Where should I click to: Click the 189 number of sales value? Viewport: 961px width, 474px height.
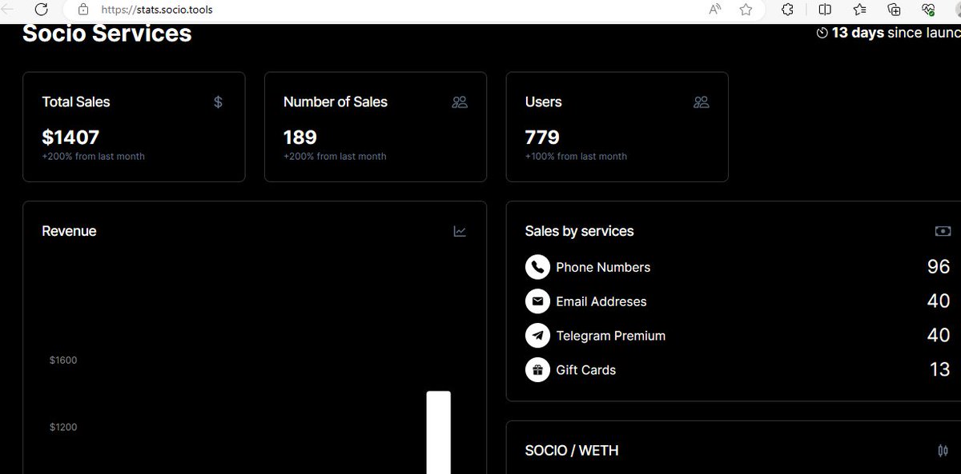pos(300,137)
